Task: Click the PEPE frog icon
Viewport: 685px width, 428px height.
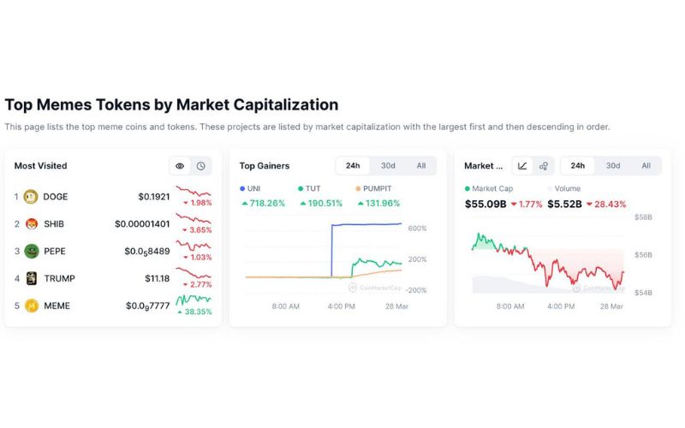Action: coord(31,251)
